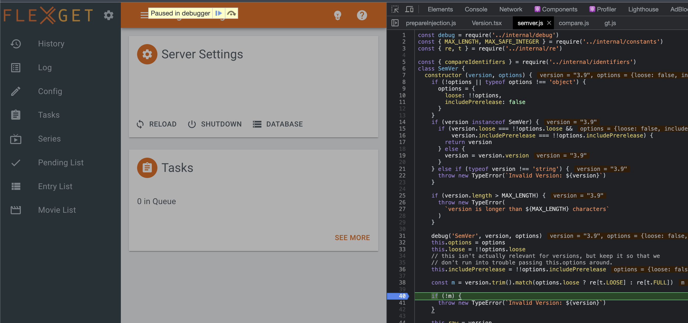Open the History page
This screenshot has width=688, height=323.
pos(51,43)
